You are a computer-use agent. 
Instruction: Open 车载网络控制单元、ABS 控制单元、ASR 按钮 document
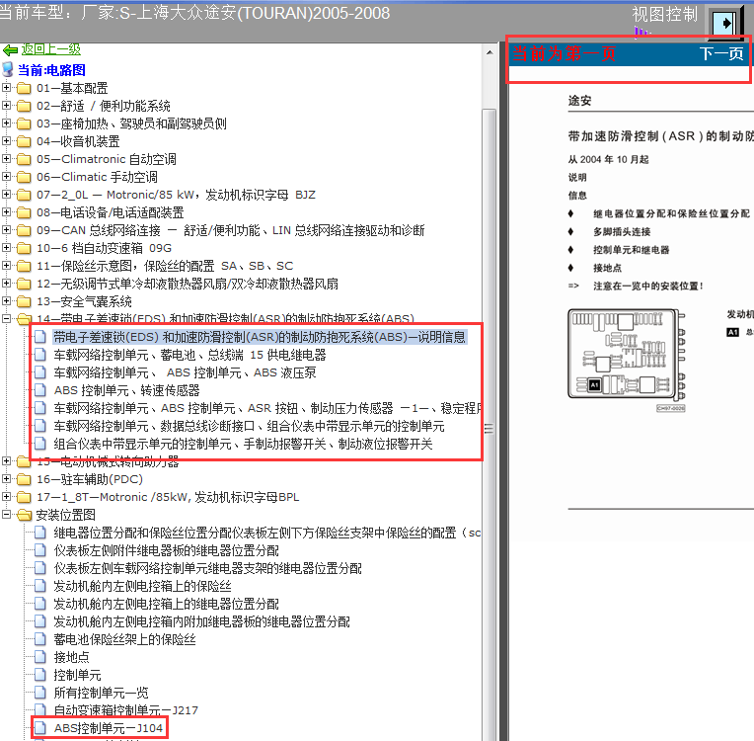tap(266, 408)
